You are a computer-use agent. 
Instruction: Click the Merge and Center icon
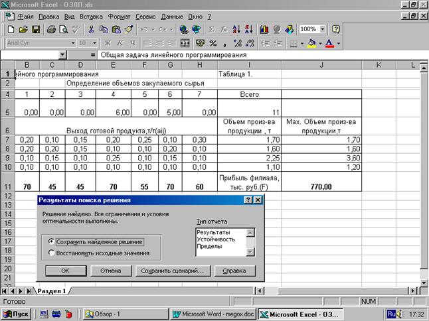185,43
